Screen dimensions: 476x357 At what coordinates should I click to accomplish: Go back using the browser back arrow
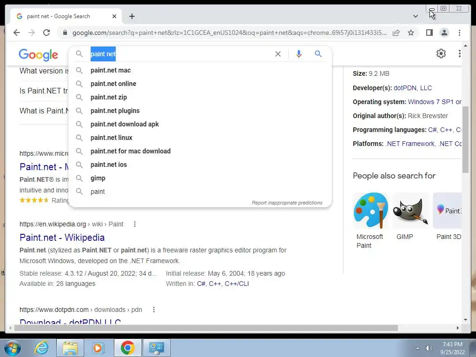[x=17, y=33]
